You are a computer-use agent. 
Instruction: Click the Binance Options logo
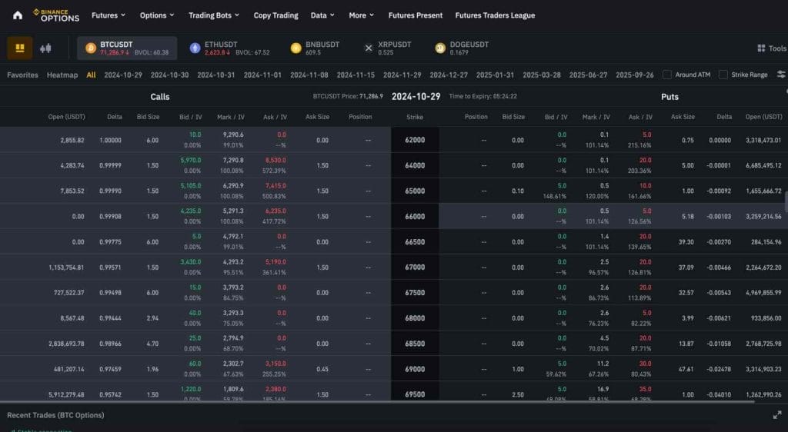[x=55, y=15]
